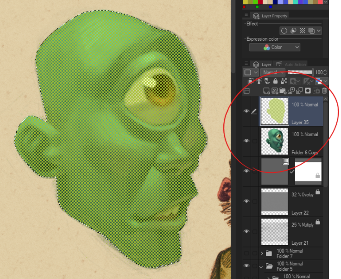The height and width of the screenshot is (279, 341).
Task: Open the Expression color Color dropdown
Action: [275, 47]
